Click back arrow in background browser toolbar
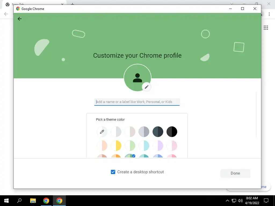275x206 pixels. (x=6, y=14)
